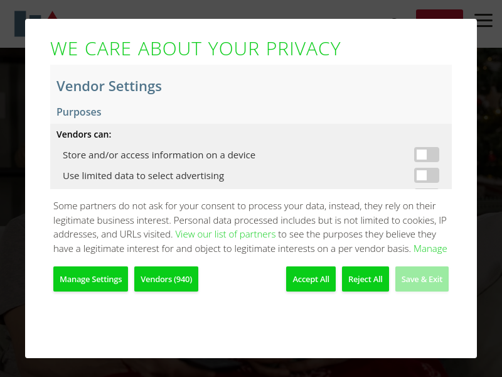Screen dimensions: 502x377
Task: Click the Save & Exit button
Action: (x=422, y=279)
